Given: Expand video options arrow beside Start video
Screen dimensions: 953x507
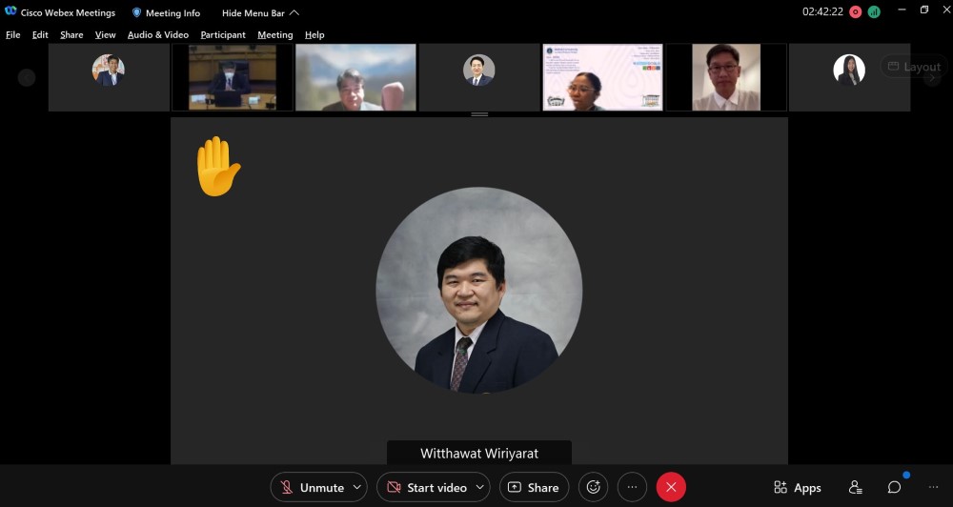Looking at the screenshot, I should tap(479, 487).
